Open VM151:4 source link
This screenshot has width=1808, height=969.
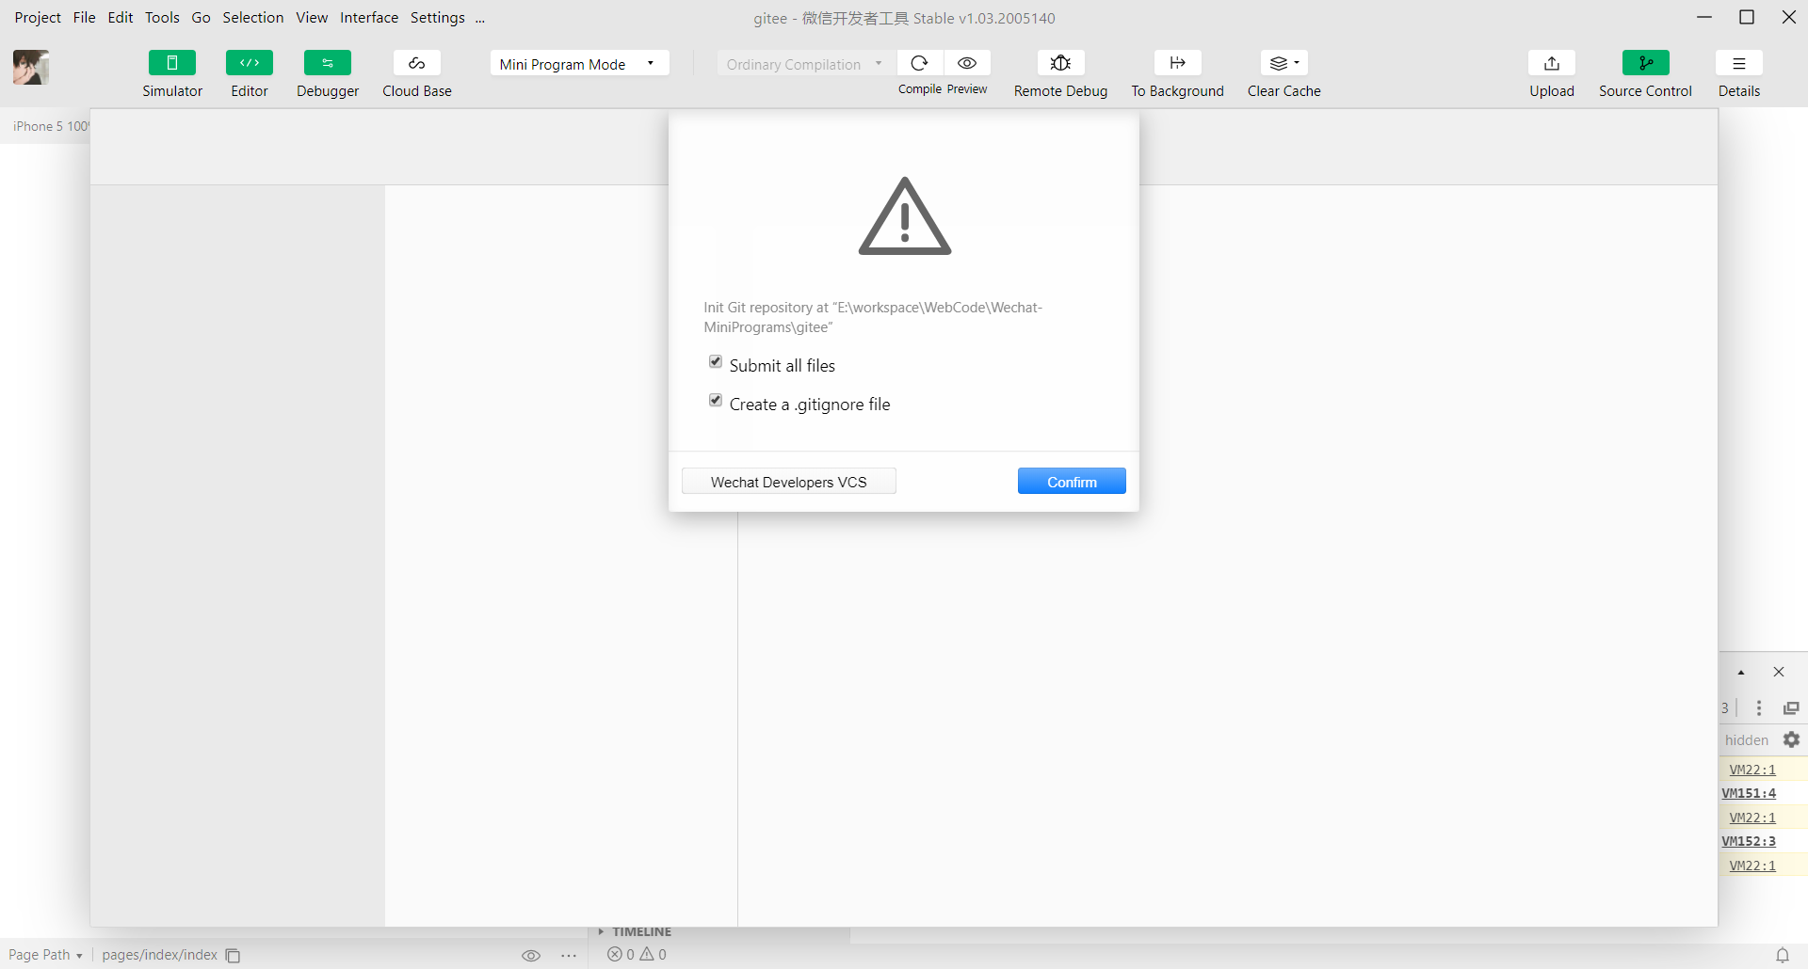tap(1749, 793)
